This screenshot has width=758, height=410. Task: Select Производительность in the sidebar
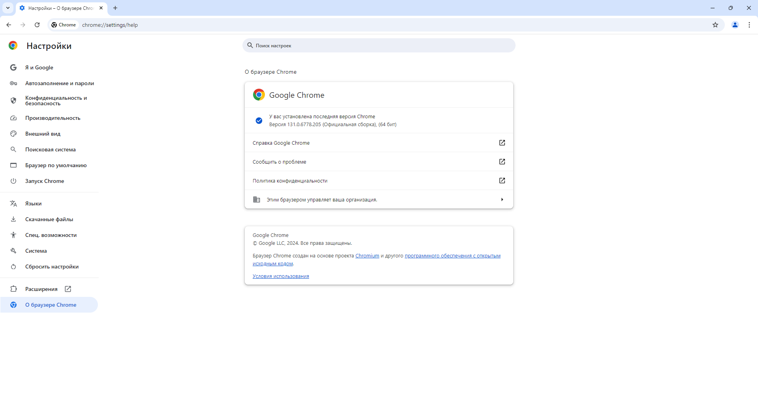[53, 118]
